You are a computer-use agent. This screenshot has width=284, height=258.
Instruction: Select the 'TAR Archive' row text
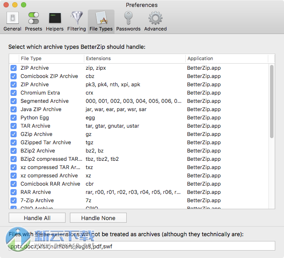tap(35, 126)
